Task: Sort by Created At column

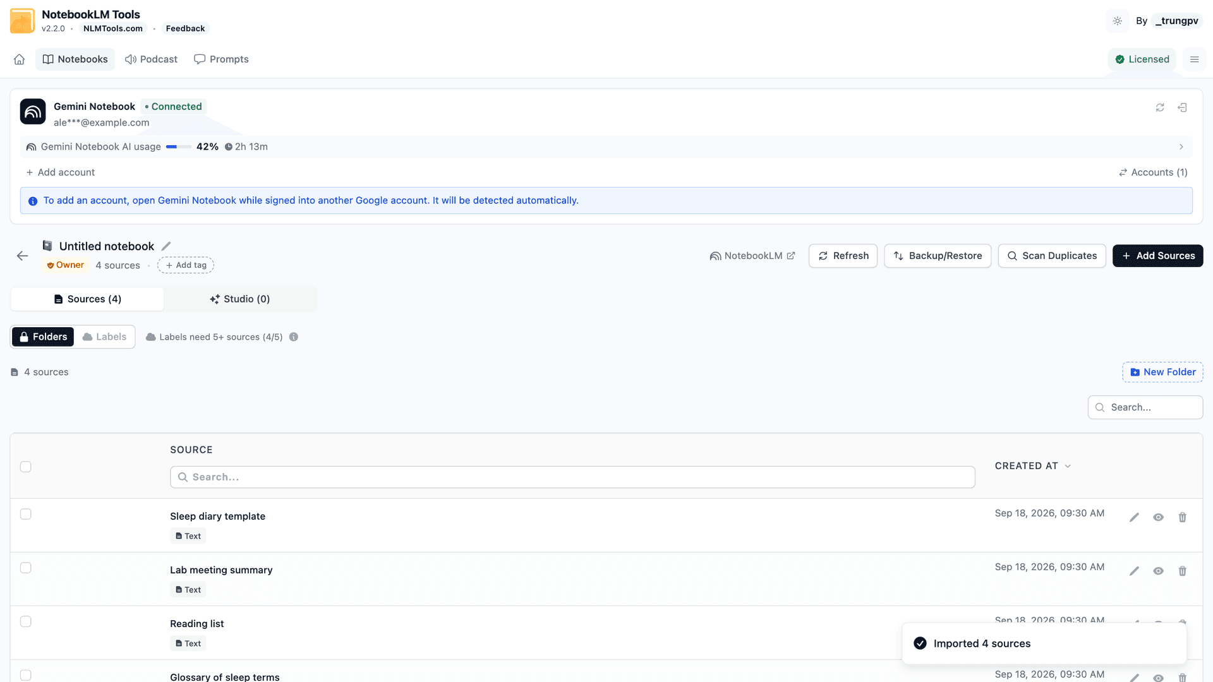Action: tap(1033, 466)
